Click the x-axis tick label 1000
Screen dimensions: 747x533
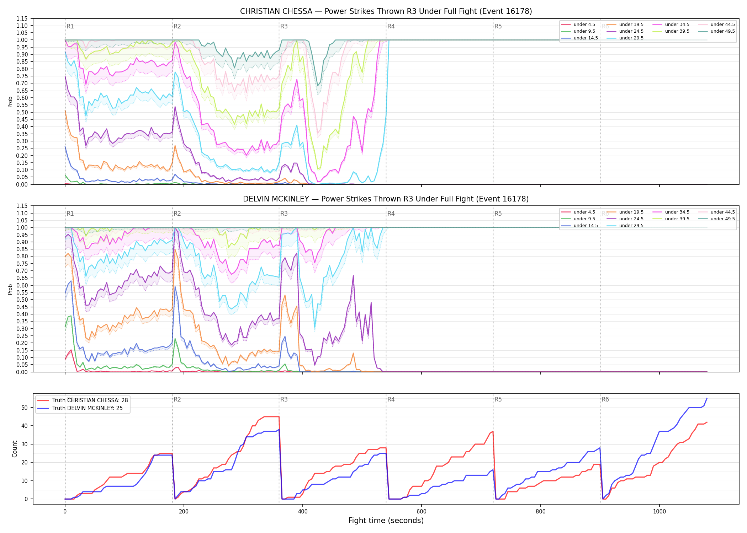pos(659,512)
